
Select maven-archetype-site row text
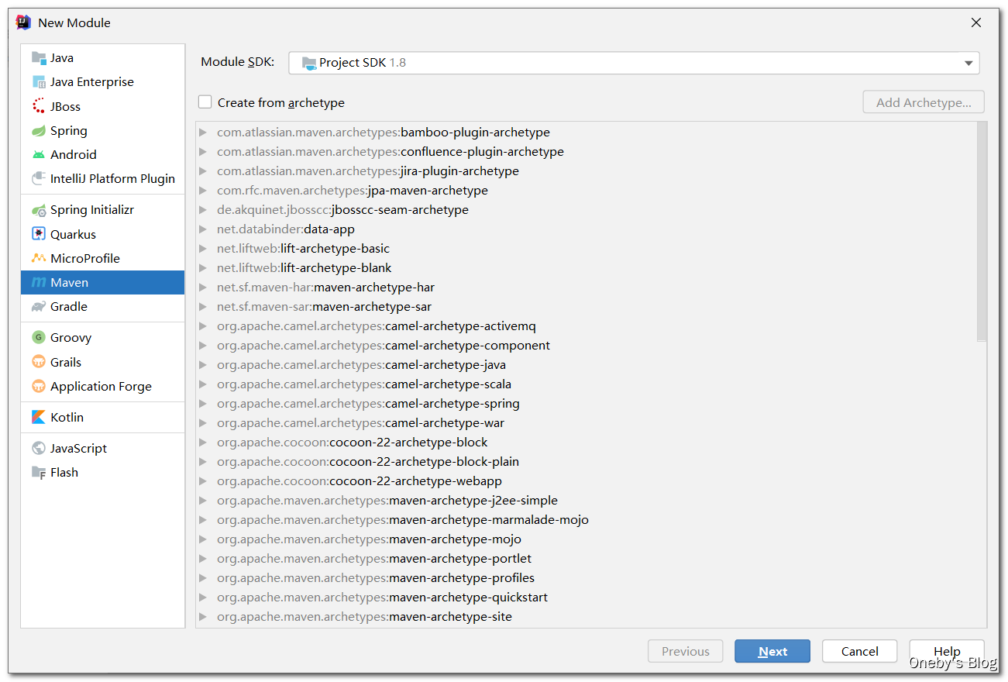click(x=365, y=617)
